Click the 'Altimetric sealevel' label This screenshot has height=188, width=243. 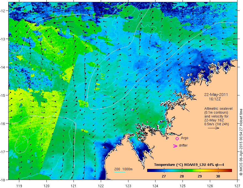pos(218,109)
